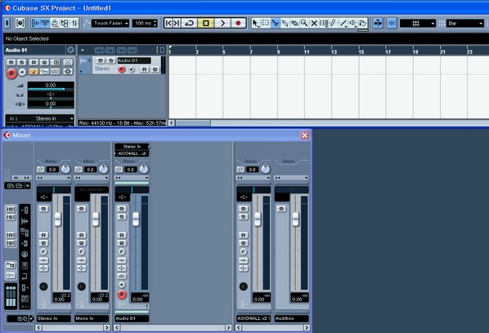Toggle the Cycle loop button
489x333 pixels.
point(189,23)
